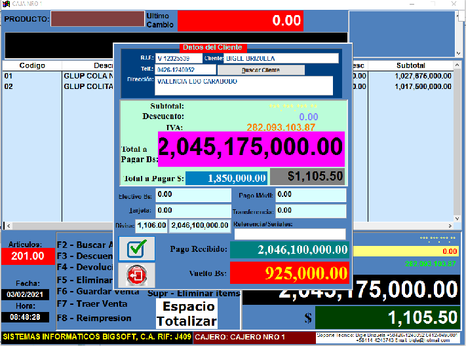Image resolution: width=466 pixels, height=346 pixels.
Task: Focus the R.I.F. input field
Action: click(x=178, y=58)
